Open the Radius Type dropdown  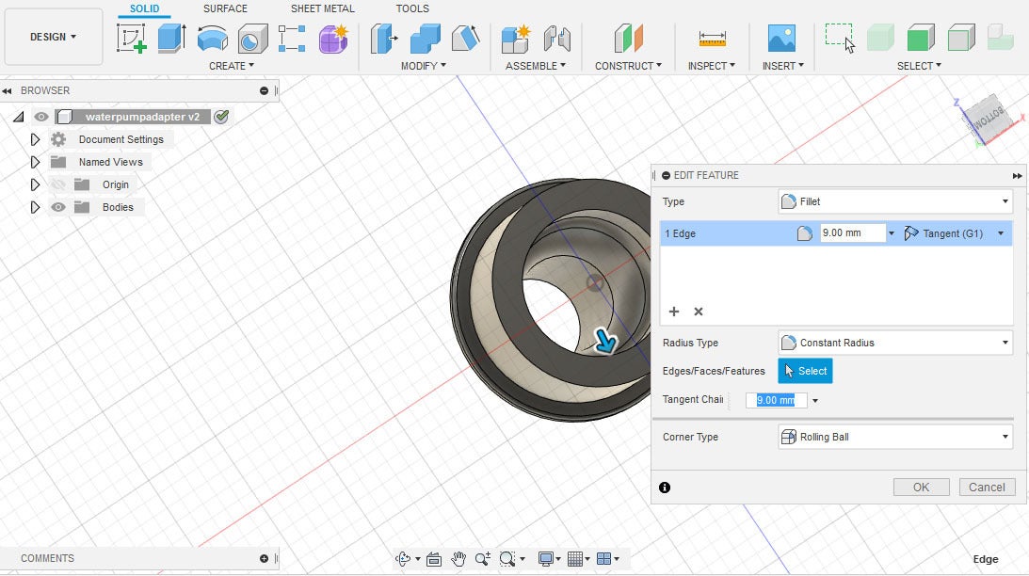894,343
